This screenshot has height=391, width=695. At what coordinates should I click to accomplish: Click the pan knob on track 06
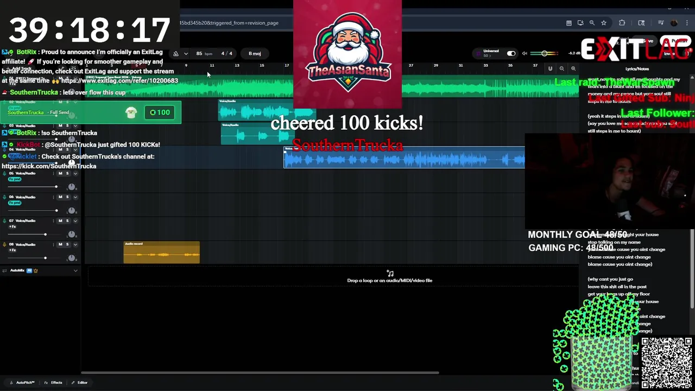point(71,211)
